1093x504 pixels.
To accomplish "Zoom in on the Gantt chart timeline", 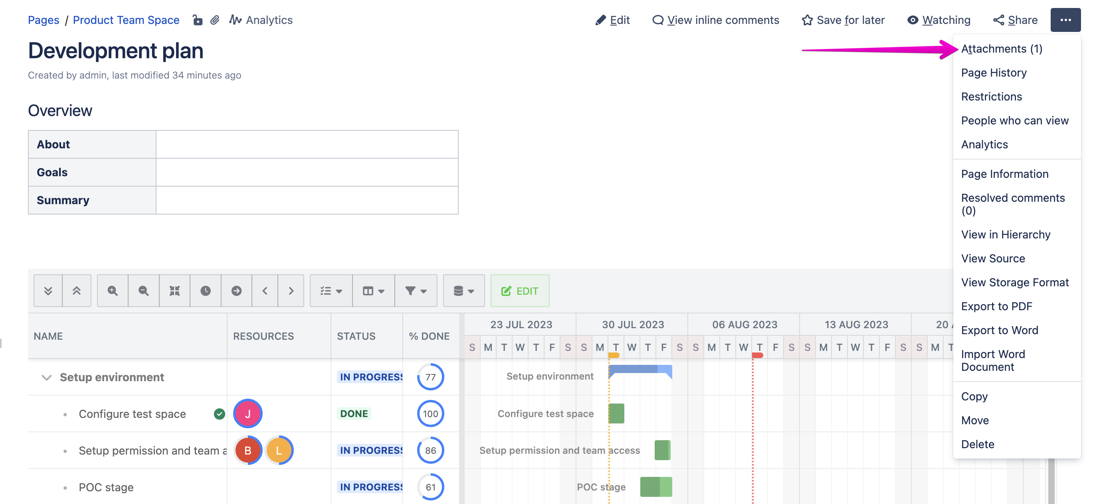I will 112,290.
